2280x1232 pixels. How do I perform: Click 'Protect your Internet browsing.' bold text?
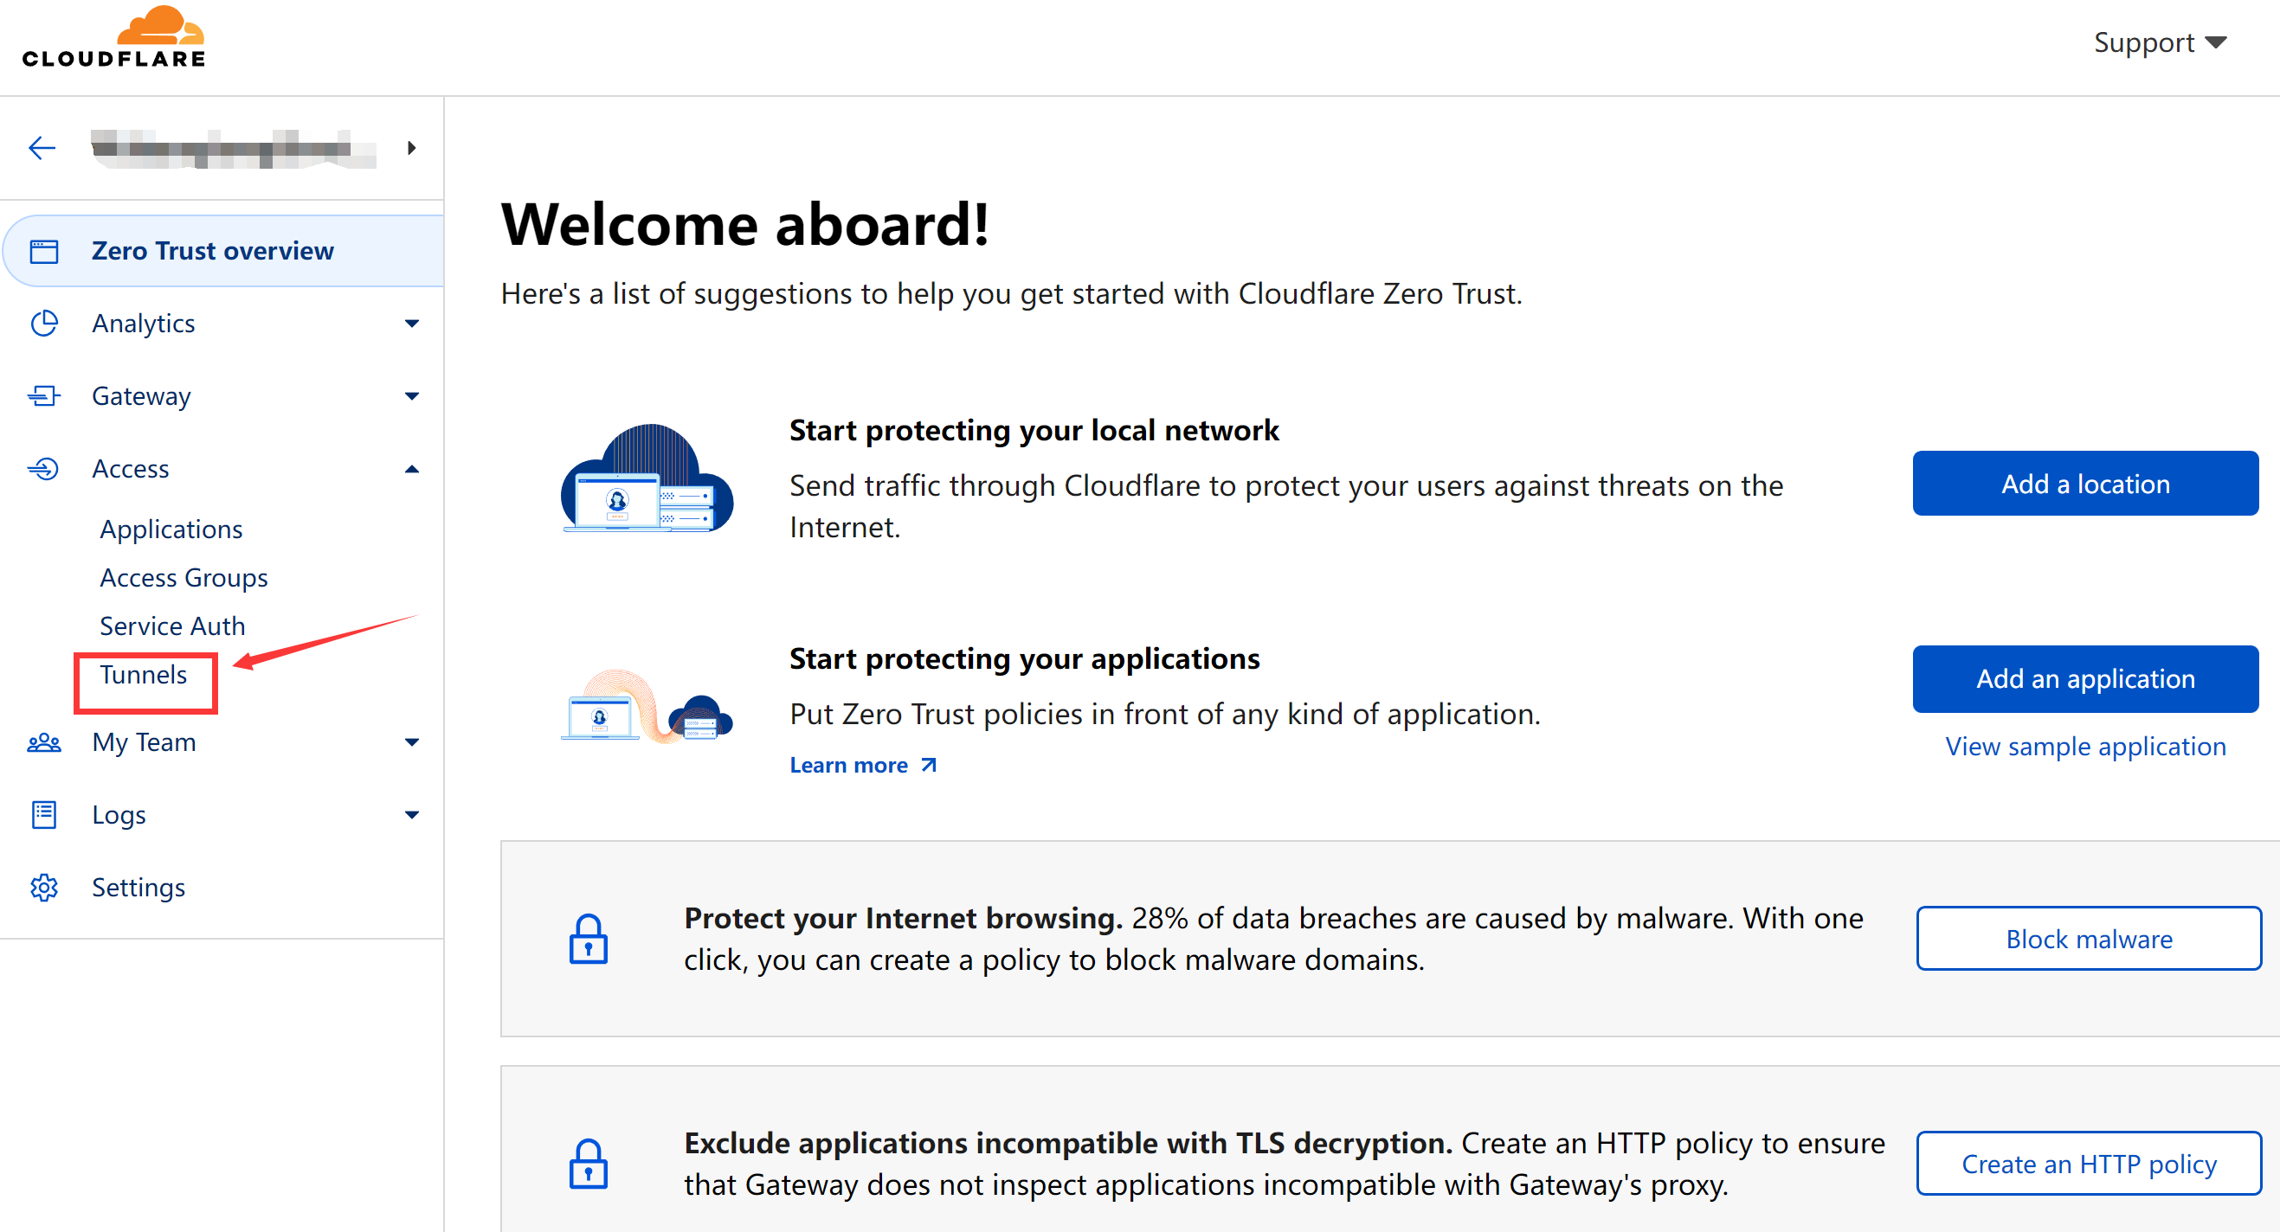coord(903,918)
